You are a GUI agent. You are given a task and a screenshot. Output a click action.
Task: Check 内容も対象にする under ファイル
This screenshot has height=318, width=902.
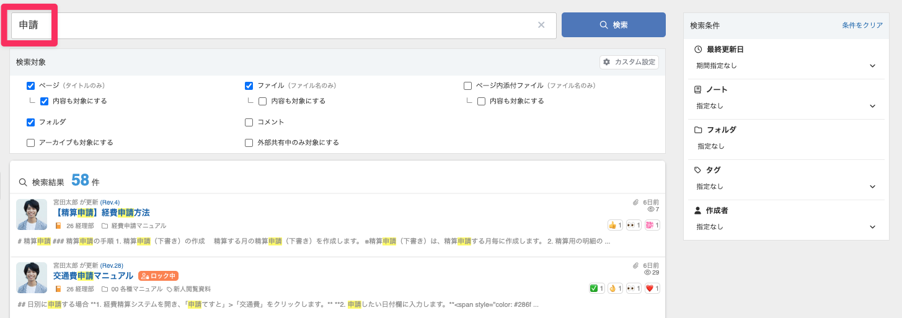pos(262,101)
